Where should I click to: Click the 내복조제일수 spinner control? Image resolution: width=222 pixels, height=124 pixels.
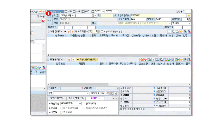tap(98, 31)
